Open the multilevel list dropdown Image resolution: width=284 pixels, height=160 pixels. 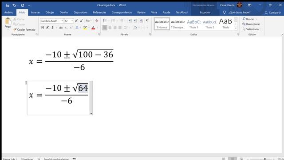point(125,21)
